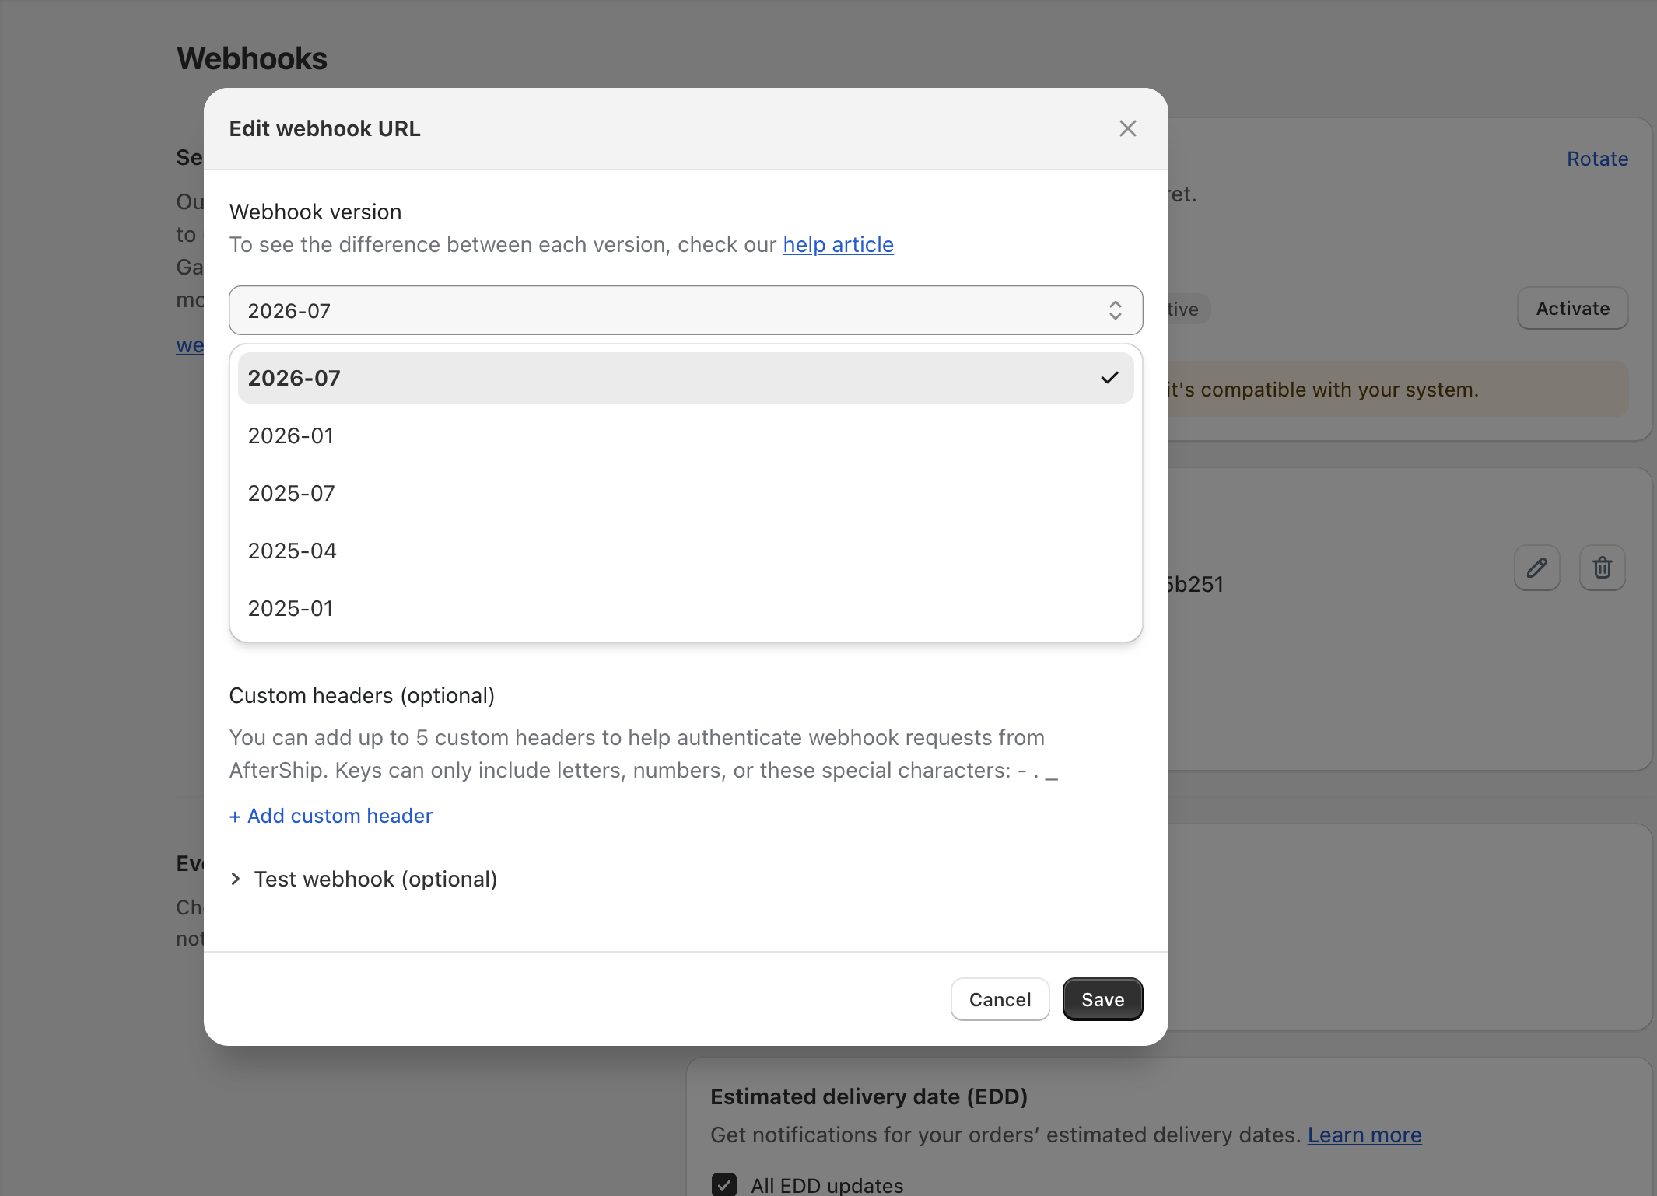The width and height of the screenshot is (1657, 1196).
Task: Select version 2026-07 in the list
Action: pos(685,378)
